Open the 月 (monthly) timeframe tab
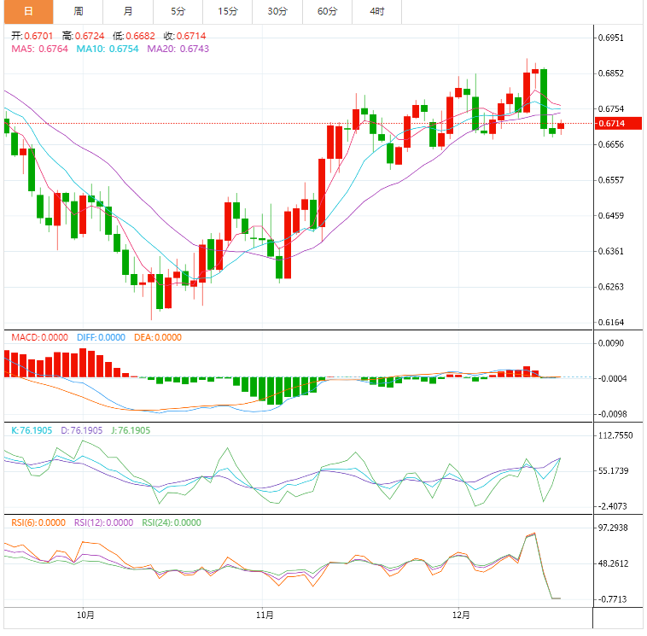This screenshot has height=636, width=647. click(x=127, y=11)
